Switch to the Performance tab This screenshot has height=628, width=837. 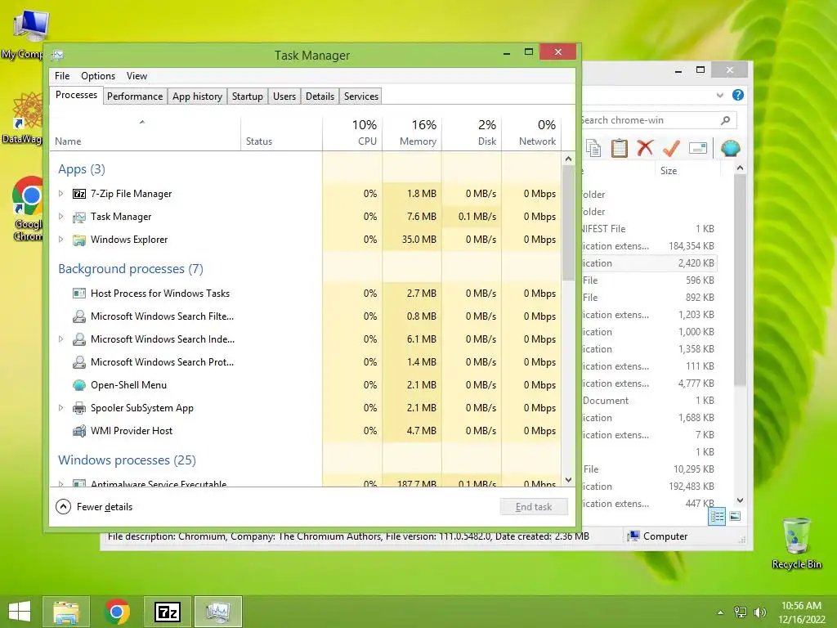tap(135, 96)
